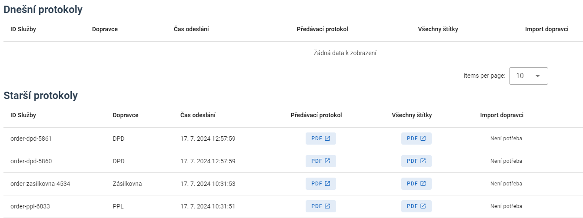The height and width of the screenshot is (218, 583).
Task: Click today's Čas odeslání column header
Action: tap(185, 29)
